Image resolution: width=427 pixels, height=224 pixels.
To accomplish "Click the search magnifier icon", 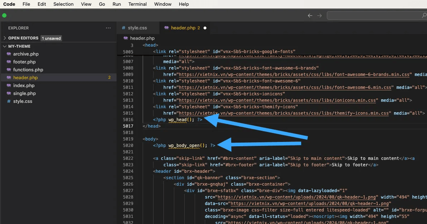I will pos(424,15).
